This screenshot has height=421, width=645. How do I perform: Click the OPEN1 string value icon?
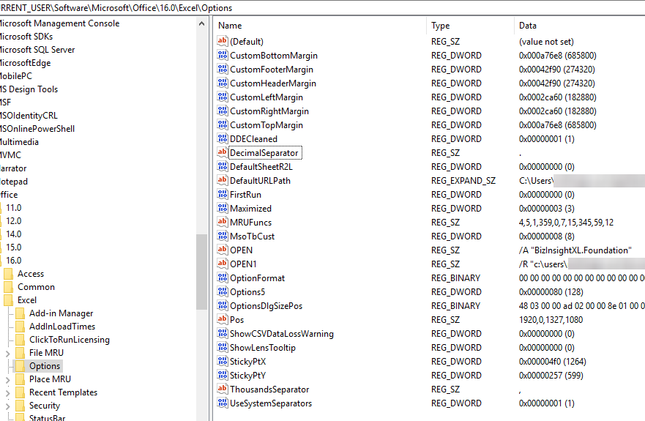[x=223, y=264]
